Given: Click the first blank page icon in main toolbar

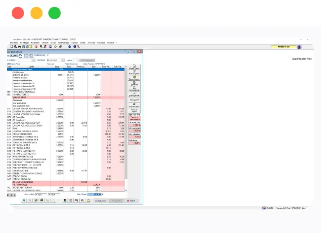Looking at the screenshot, I should [12, 47].
